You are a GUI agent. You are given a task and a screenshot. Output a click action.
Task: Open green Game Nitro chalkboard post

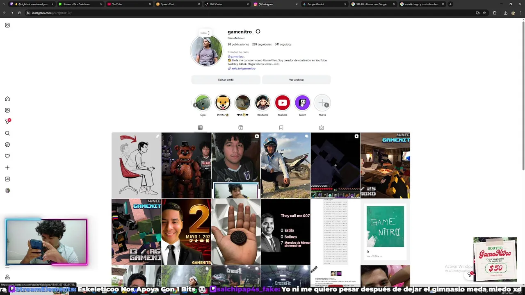click(385, 232)
